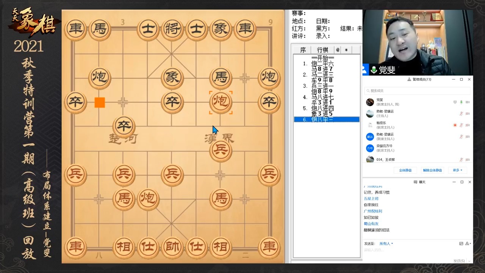Select the black horse 馬 above the bracketed cannon
Screen dimensions: 485x273
click(221, 78)
